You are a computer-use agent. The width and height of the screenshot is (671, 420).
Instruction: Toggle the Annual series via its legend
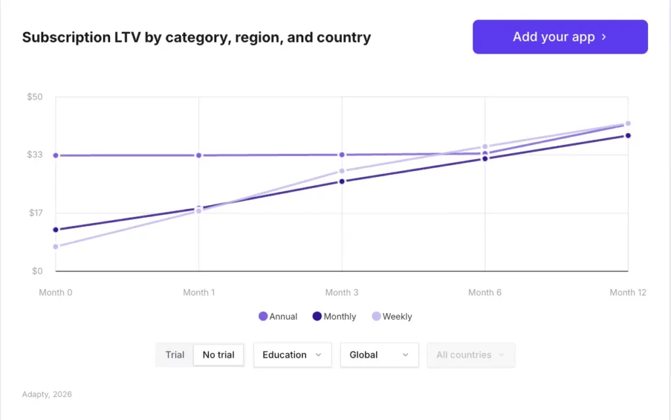(x=278, y=316)
